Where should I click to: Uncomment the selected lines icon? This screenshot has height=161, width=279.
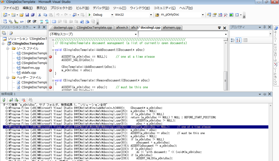click(x=47, y=22)
